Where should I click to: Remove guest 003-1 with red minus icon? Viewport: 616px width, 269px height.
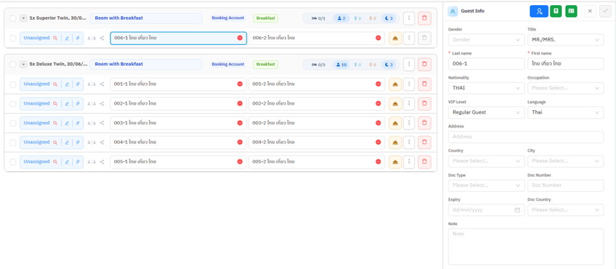click(x=240, y=122)
